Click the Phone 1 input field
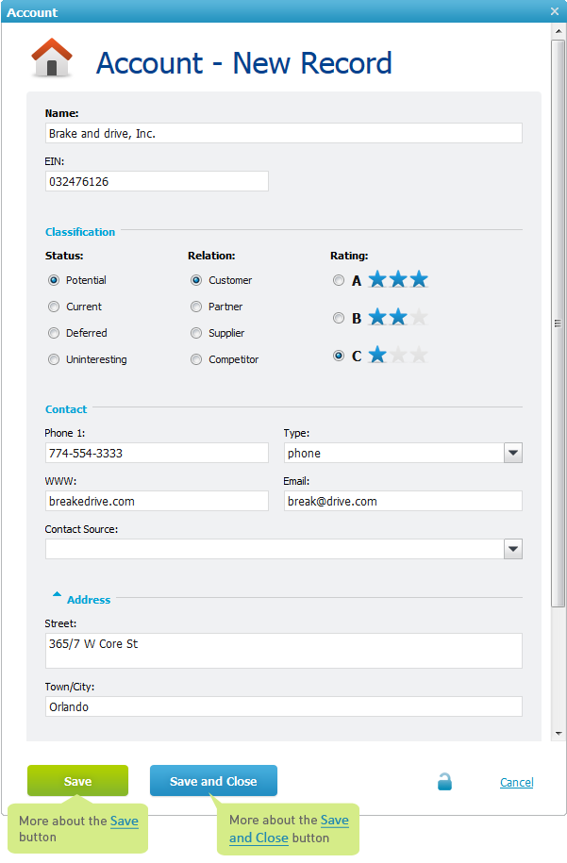The image size is (567, 863). coord(157,453)
